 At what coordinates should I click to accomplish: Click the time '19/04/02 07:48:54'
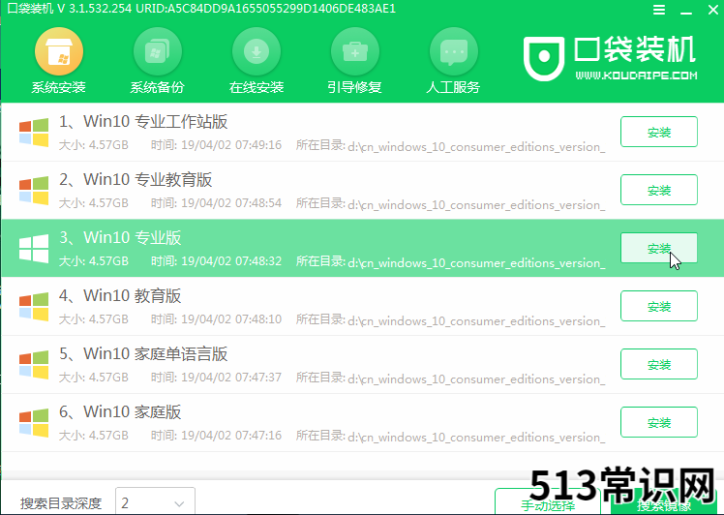tap(231, 203)
